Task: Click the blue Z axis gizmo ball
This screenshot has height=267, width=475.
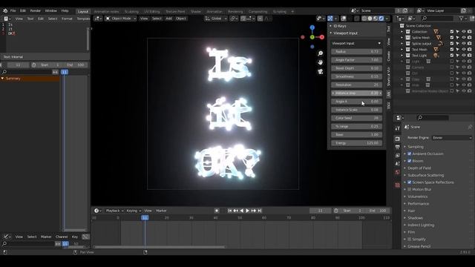Action: click(x=312, y=27)
